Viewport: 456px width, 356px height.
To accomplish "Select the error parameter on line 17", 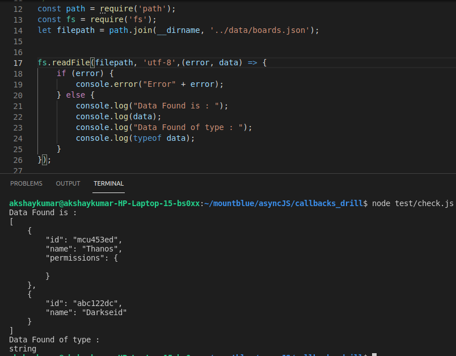I will coord(197,62).
